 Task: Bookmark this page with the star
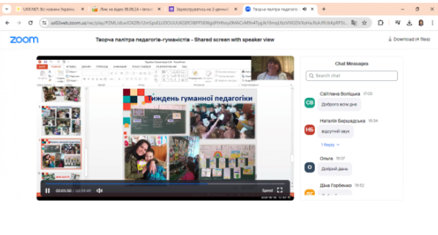tap(364, 23)
